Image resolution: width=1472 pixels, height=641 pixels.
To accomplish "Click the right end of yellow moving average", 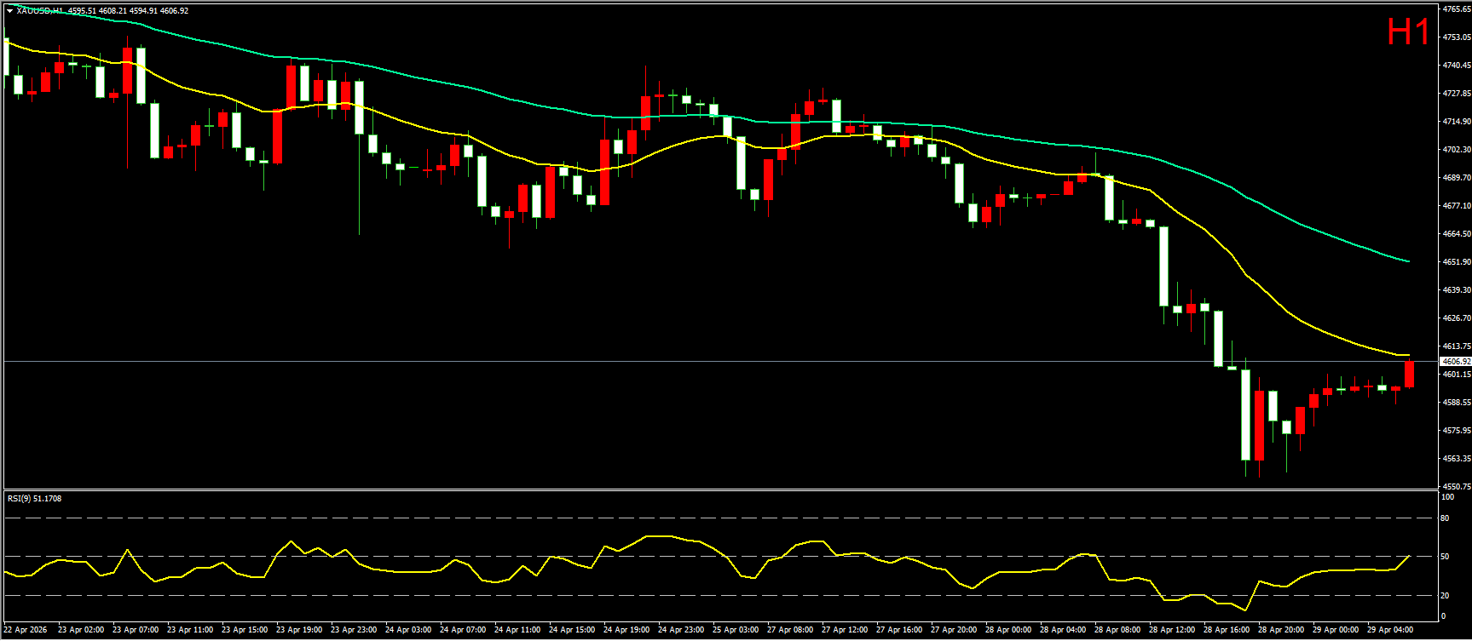I will pyautogui.click(x=1409, y=355).
